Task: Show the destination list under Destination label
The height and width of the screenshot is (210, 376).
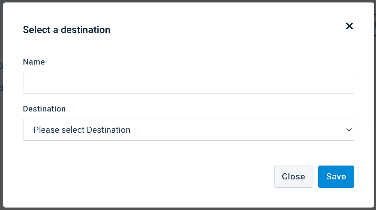Action: click(188, 130)
